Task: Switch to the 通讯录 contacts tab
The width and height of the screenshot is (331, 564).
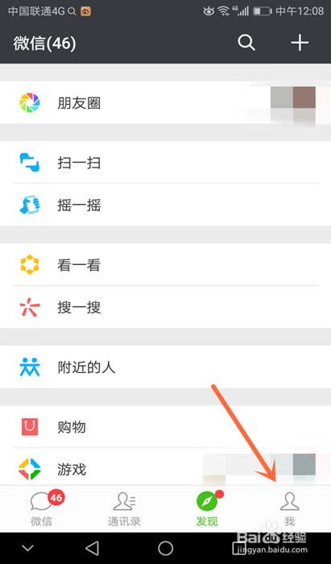Action: 124,509
